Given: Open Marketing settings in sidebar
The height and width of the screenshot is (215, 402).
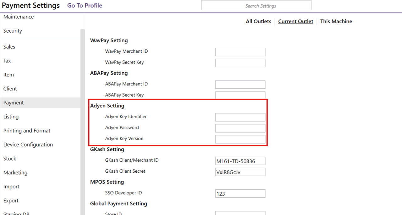Looking at the screenshot, I should pos(15,173).
